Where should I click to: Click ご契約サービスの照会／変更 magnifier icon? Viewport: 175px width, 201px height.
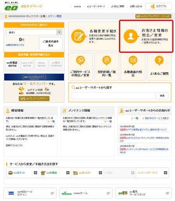(x=80, y=61)
